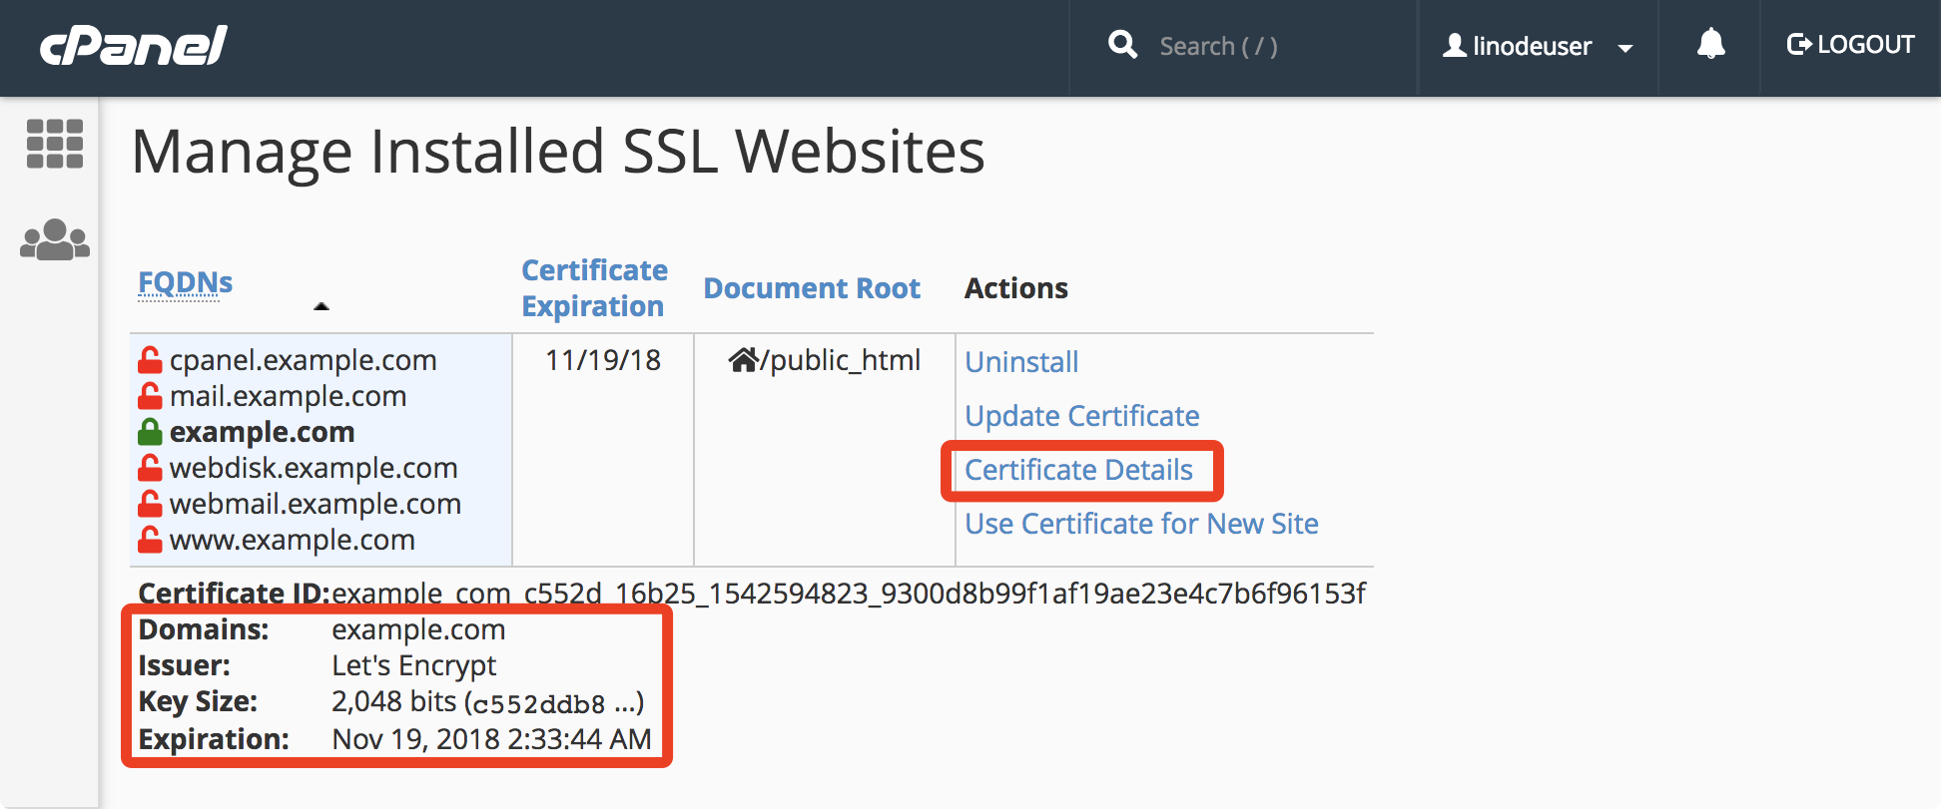Sort by the FQDNs column header
The height and width of the screenshot is (809, 1941).
(185, 283)
